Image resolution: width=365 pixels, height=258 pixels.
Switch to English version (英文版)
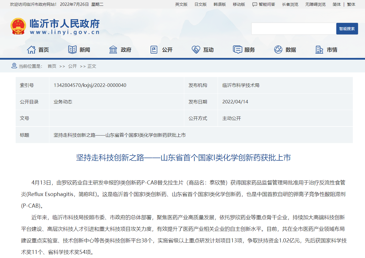181,4
